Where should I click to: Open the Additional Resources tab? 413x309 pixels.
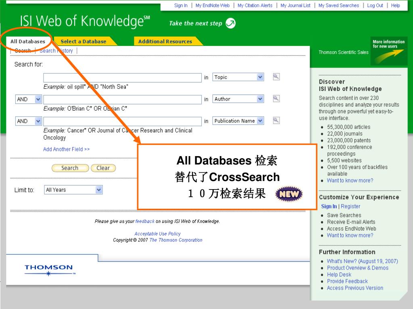[x=165, y=41]
